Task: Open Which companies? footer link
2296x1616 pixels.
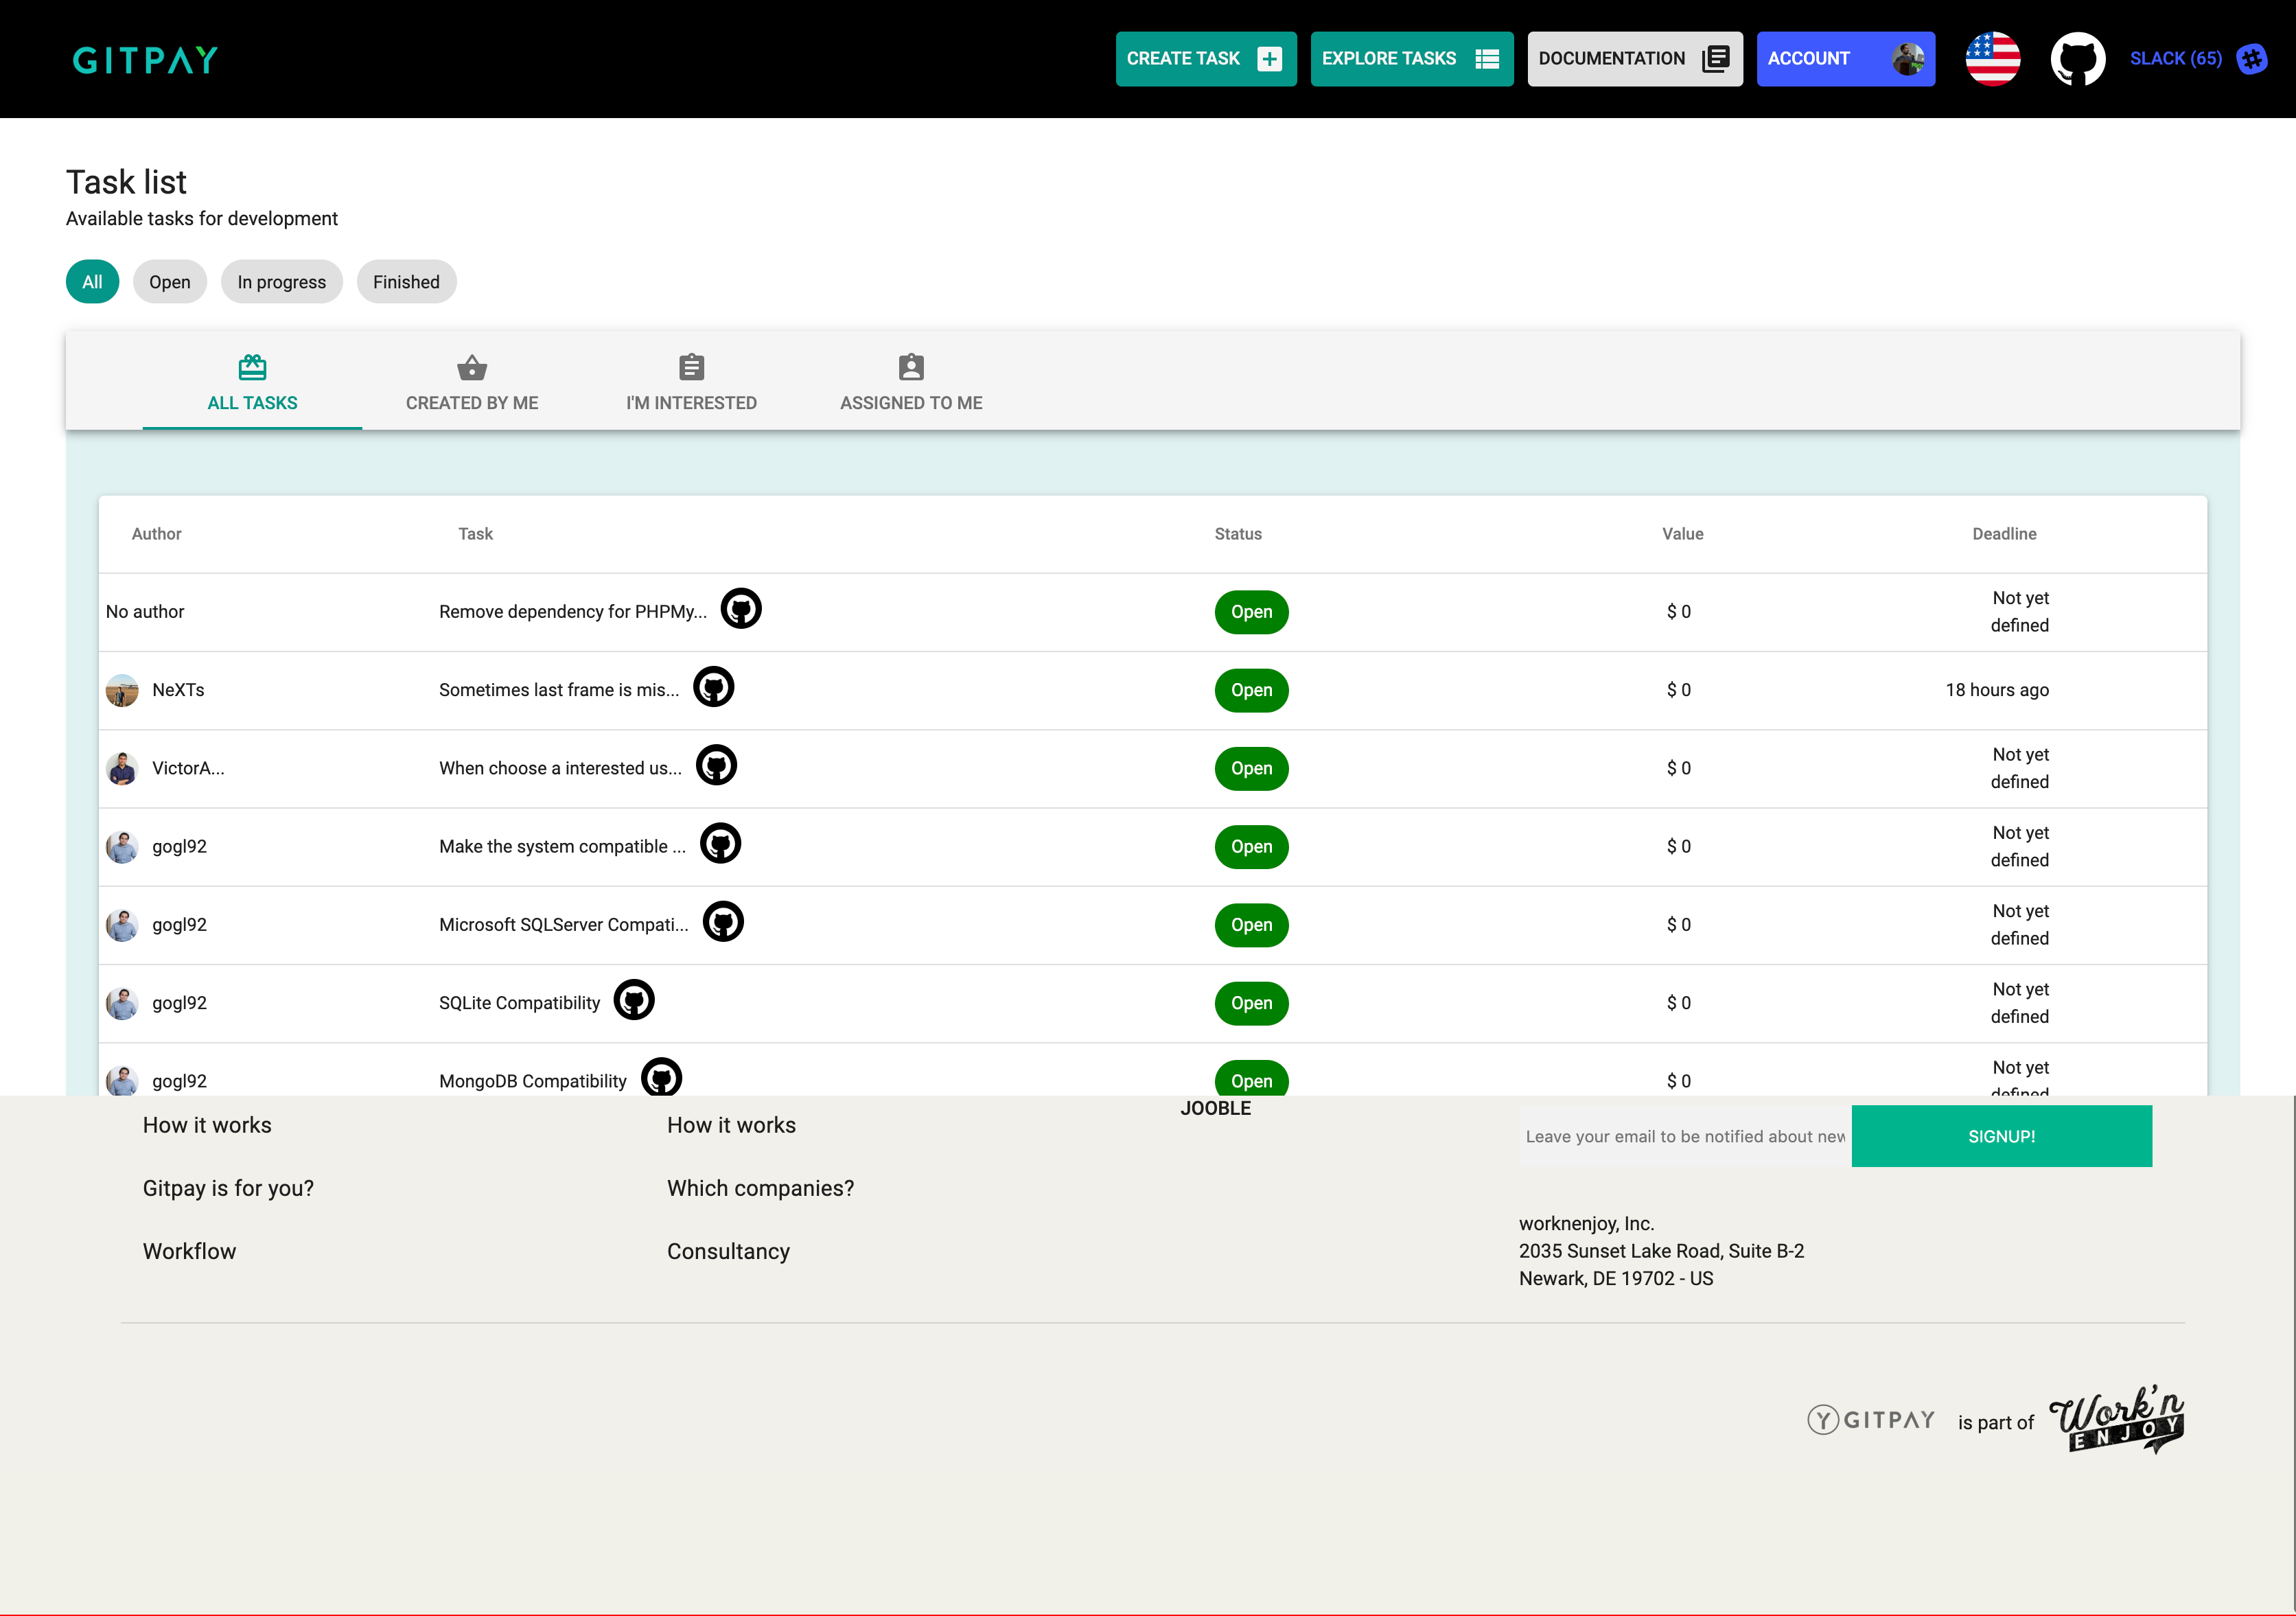Action: (760, 1188)
